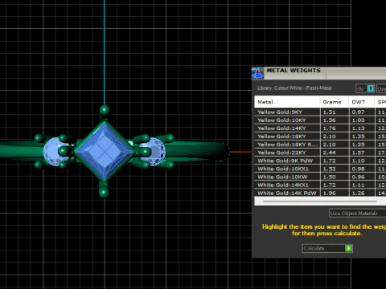Click the bottom prong of center stone
Screen dimensions: 386x289
click(104, 192)
